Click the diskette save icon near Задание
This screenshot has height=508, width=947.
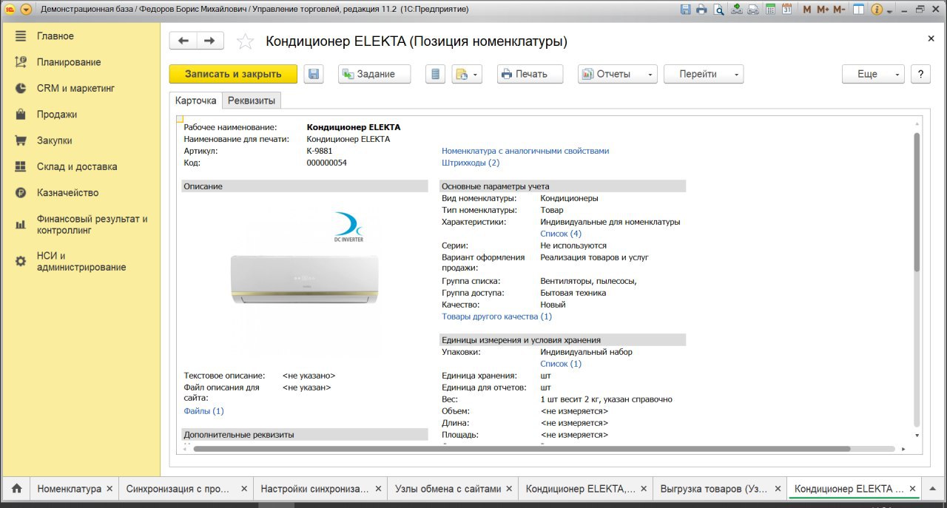click(x=314, y=74)
